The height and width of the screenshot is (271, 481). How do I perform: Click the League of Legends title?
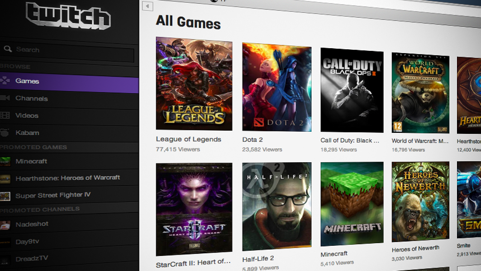coord(189,139)
